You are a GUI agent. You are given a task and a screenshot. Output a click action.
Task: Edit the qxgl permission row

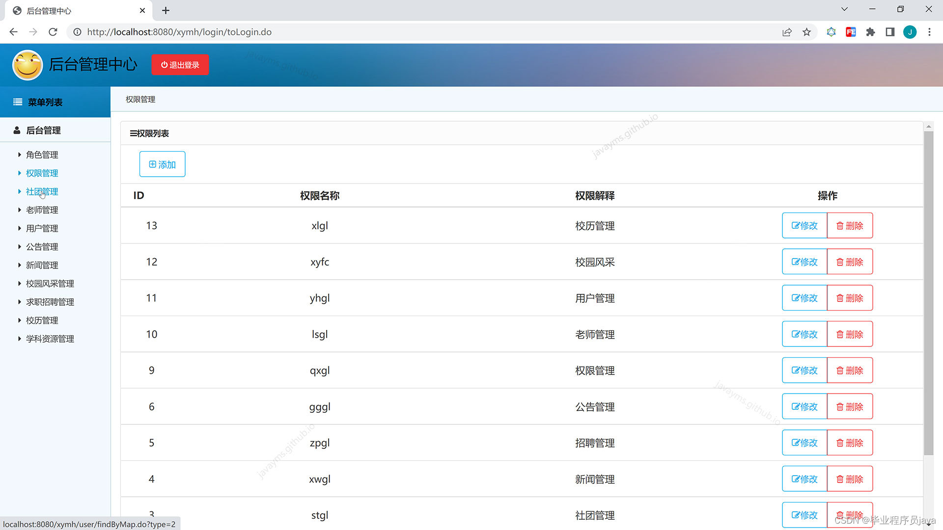click(804, 371)
